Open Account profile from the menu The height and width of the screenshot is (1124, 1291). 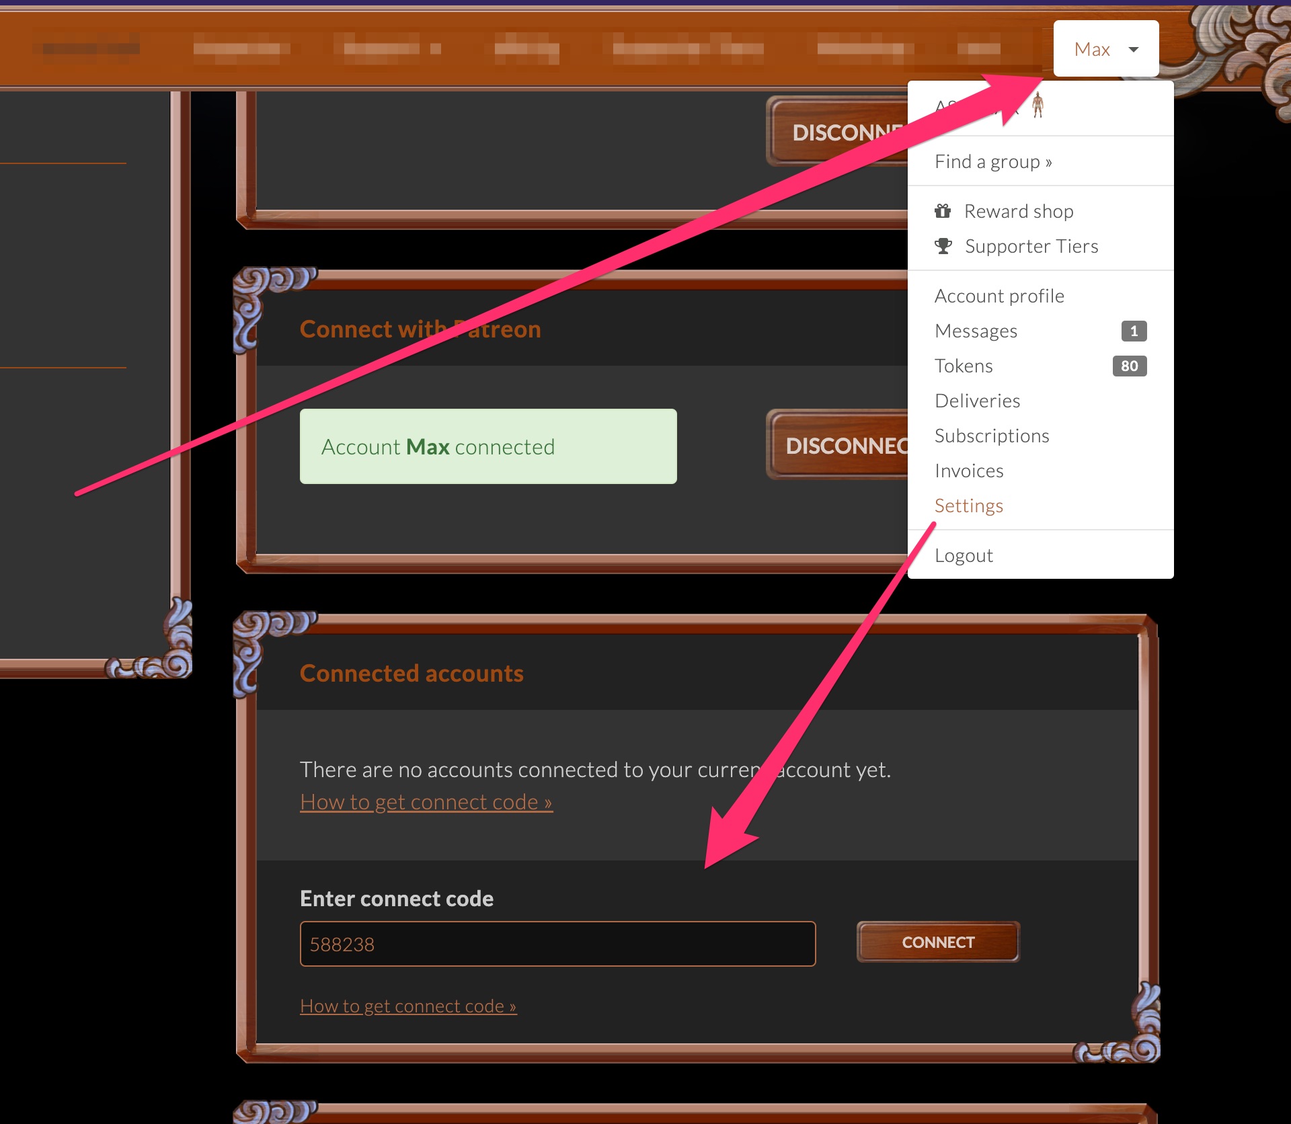coord(999,296)
